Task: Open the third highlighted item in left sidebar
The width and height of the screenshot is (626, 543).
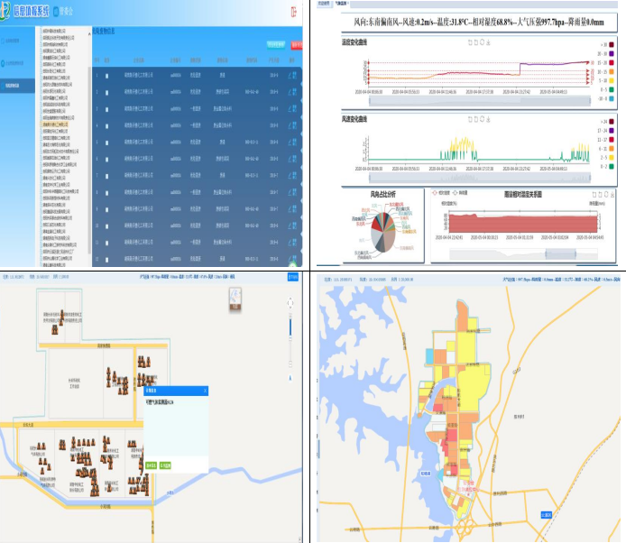Action: pyautogui.click(x=18, y=84)
